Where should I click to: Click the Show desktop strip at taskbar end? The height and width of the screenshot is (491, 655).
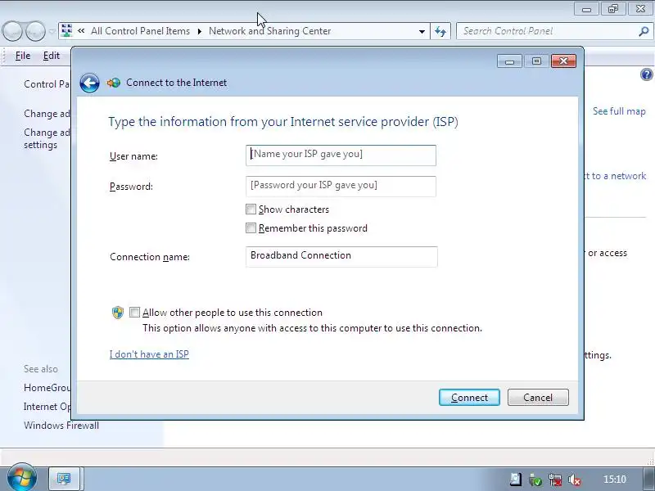[648, 479]
